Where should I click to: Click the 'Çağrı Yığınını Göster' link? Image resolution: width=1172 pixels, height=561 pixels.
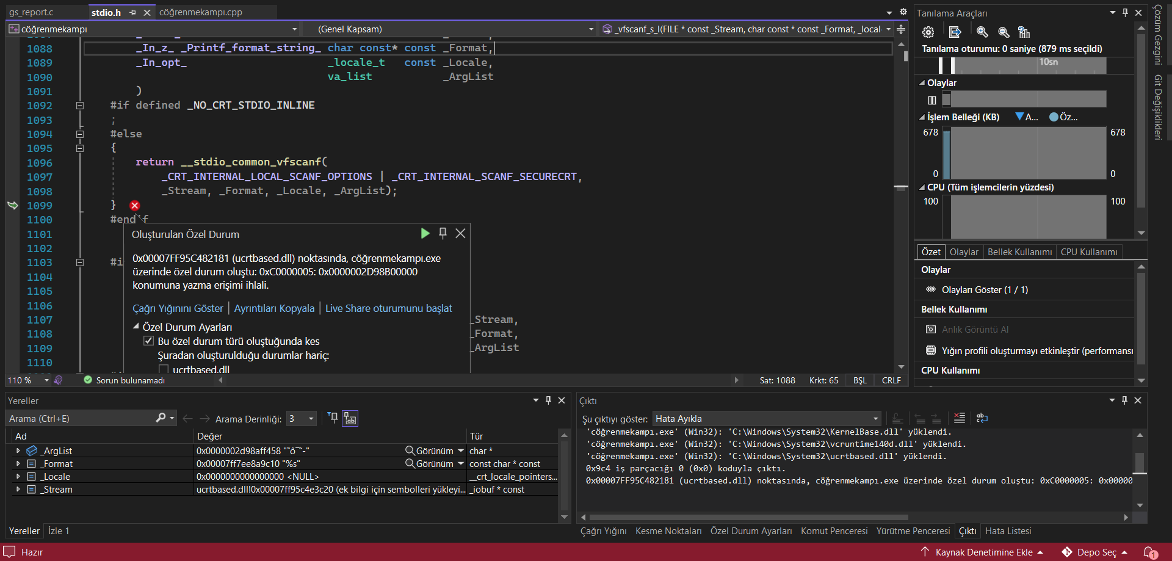point(178,309)
